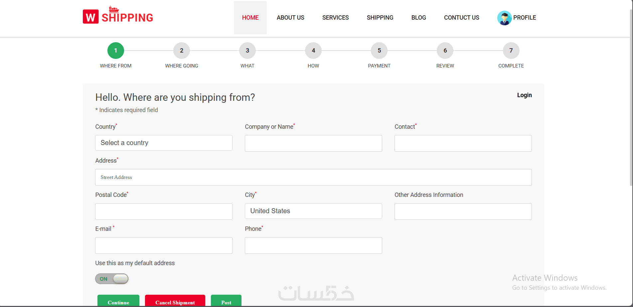
Task: Focus the Contact input field
Action: pos(463,143)
